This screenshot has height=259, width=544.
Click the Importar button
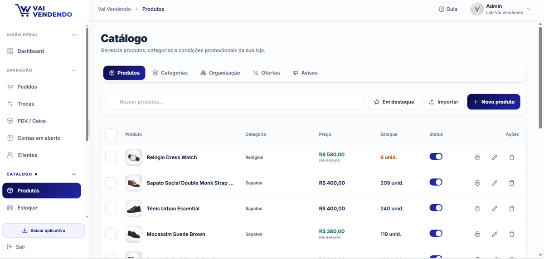point(443,102)
